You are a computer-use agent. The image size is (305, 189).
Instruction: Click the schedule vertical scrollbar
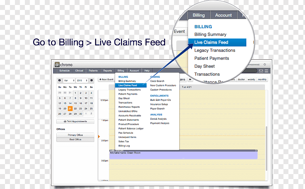(x=267, y=148)
